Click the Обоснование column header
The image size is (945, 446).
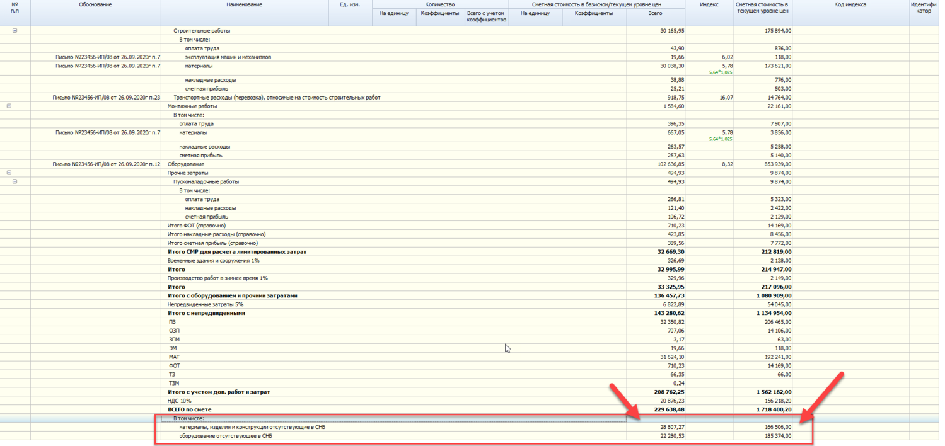coord(95,5)
